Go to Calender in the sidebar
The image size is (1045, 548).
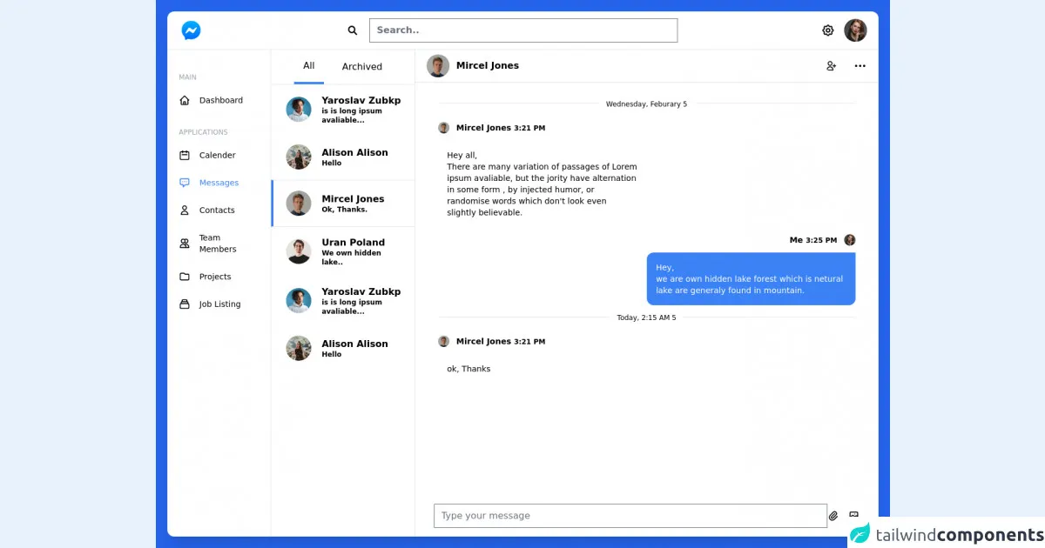click(217, 156)
